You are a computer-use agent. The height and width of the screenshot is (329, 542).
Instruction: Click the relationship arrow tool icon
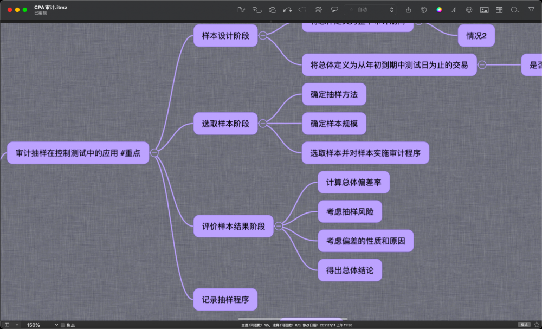tap(287, 10)
